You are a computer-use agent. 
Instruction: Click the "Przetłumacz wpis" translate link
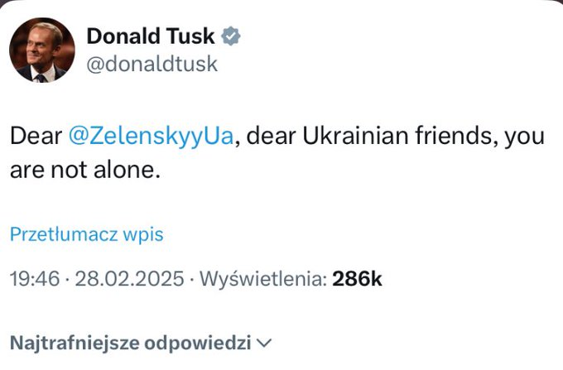86,234
